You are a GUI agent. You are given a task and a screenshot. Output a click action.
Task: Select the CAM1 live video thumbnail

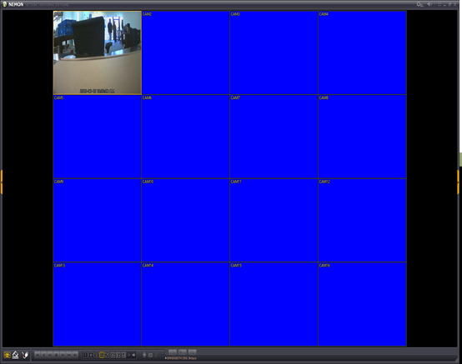[98, 52]
